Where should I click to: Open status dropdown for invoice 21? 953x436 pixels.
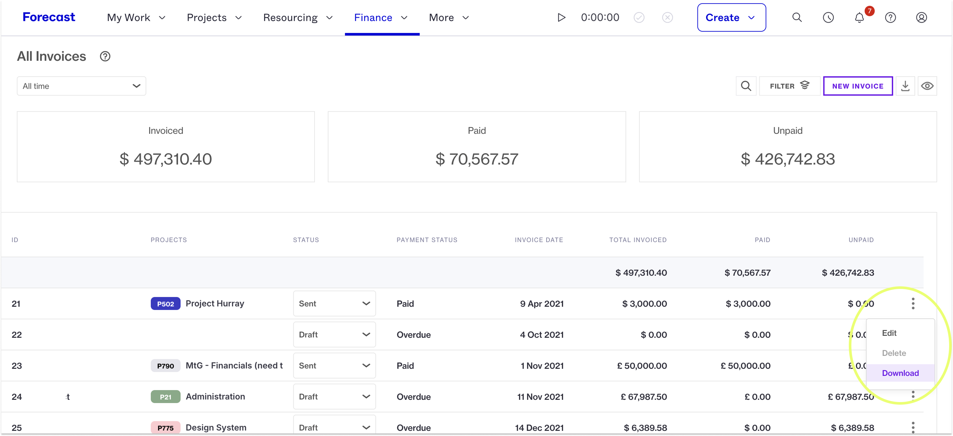point(334,303)
